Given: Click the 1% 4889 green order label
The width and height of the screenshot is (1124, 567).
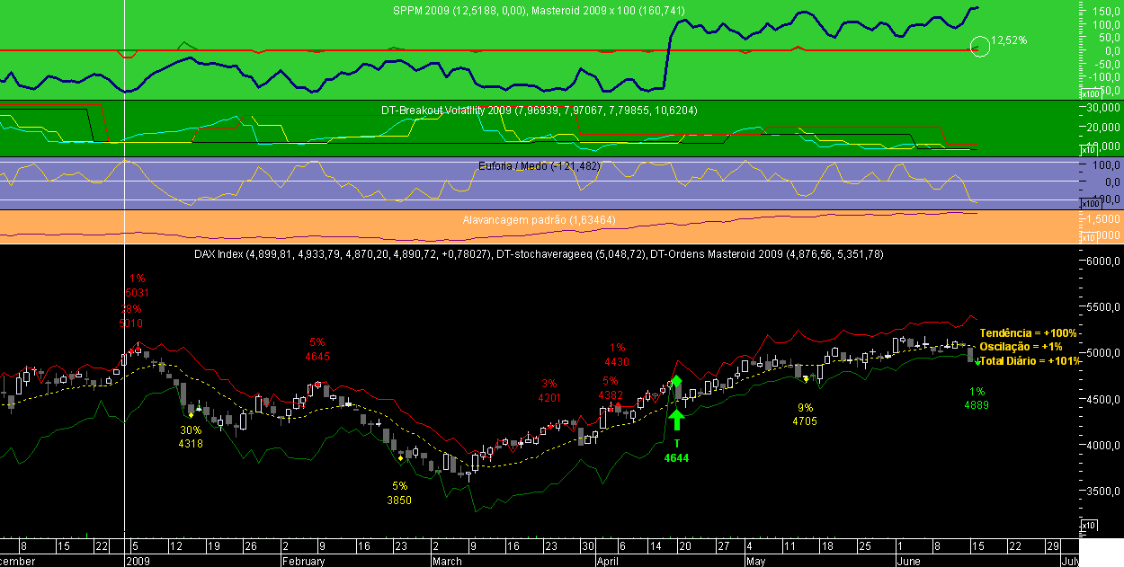Looking at the screenshot, I should point(977,398).
